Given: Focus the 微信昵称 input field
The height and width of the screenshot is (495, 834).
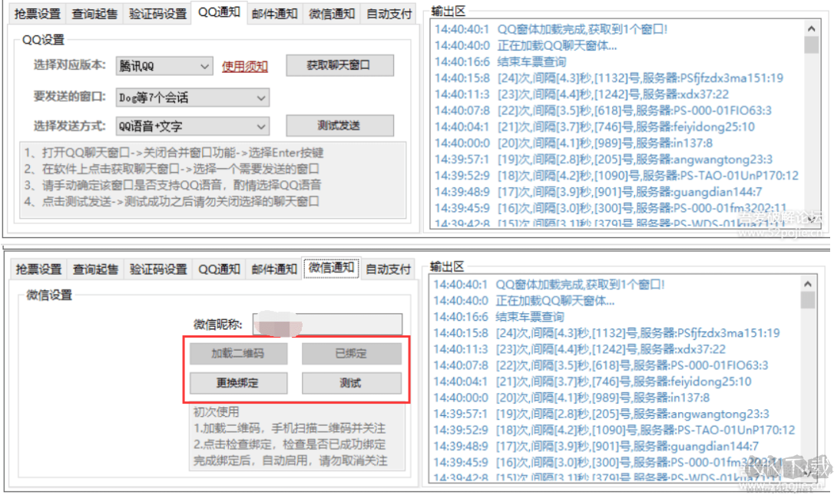Looking at the screenshot, I should (x=327, y=325).
